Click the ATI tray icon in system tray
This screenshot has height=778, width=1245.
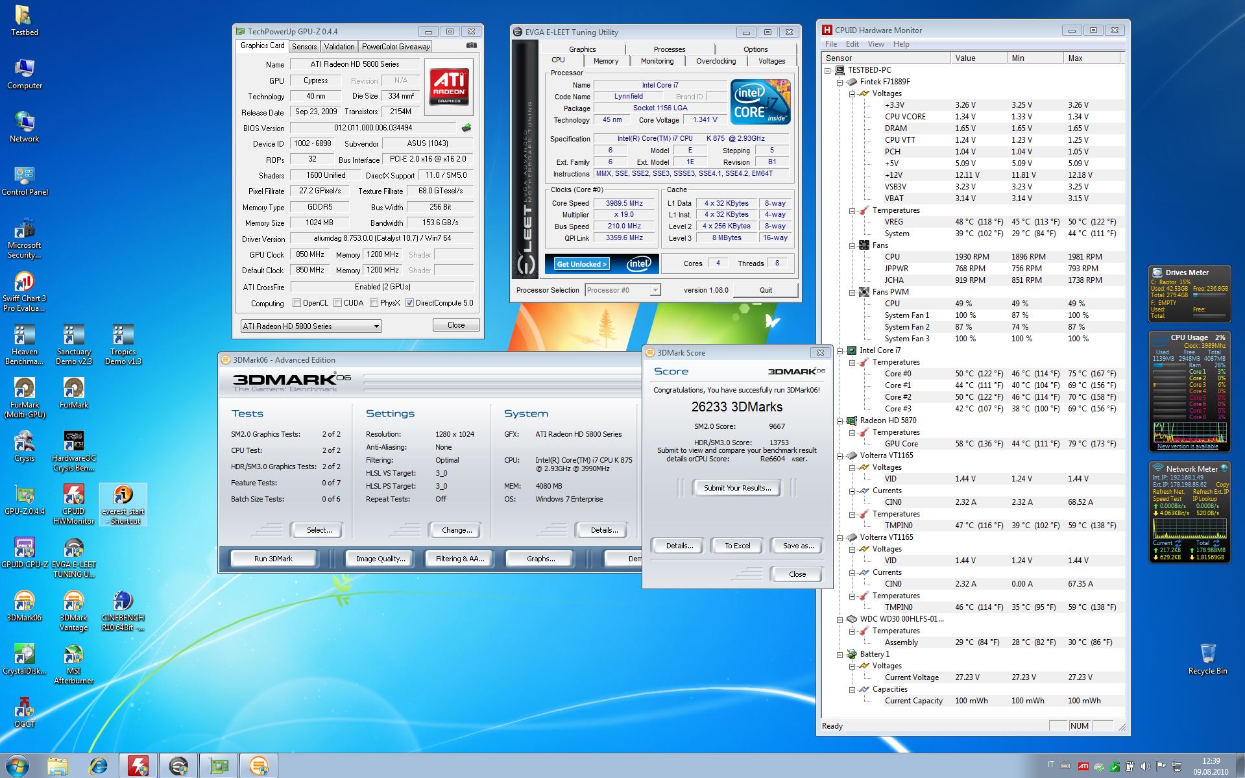tap(1083, 766)
